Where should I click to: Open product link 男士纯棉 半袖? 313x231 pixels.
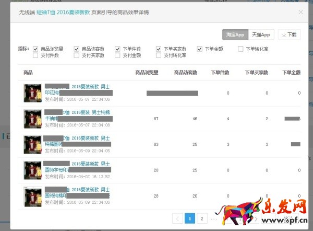(77, 115)
